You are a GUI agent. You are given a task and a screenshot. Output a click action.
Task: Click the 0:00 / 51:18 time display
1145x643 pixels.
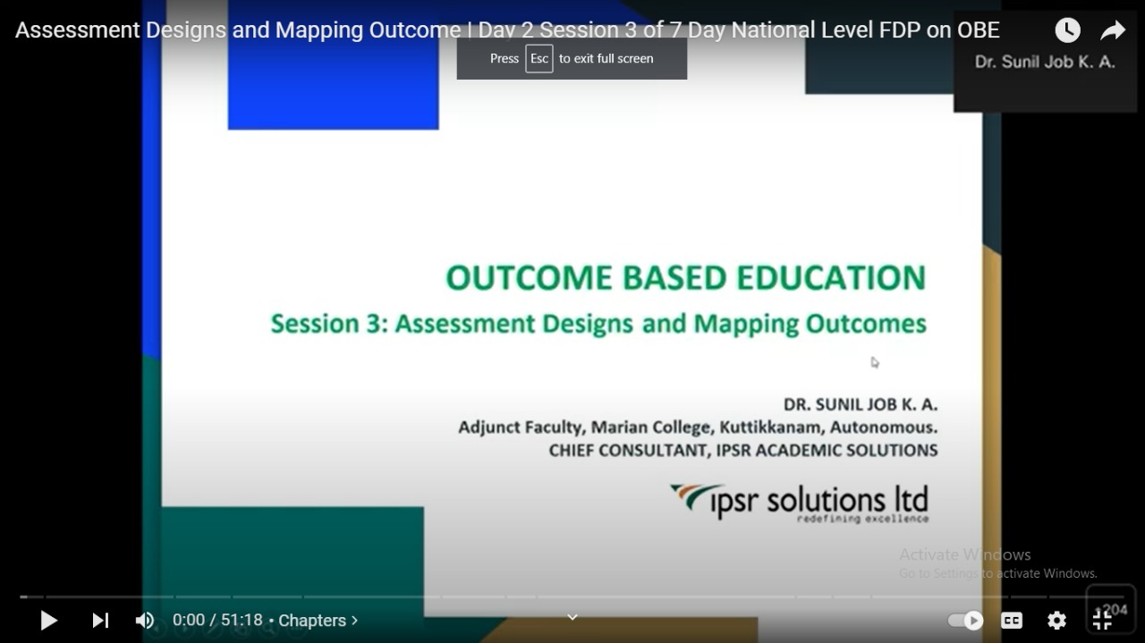pos(219,620)
